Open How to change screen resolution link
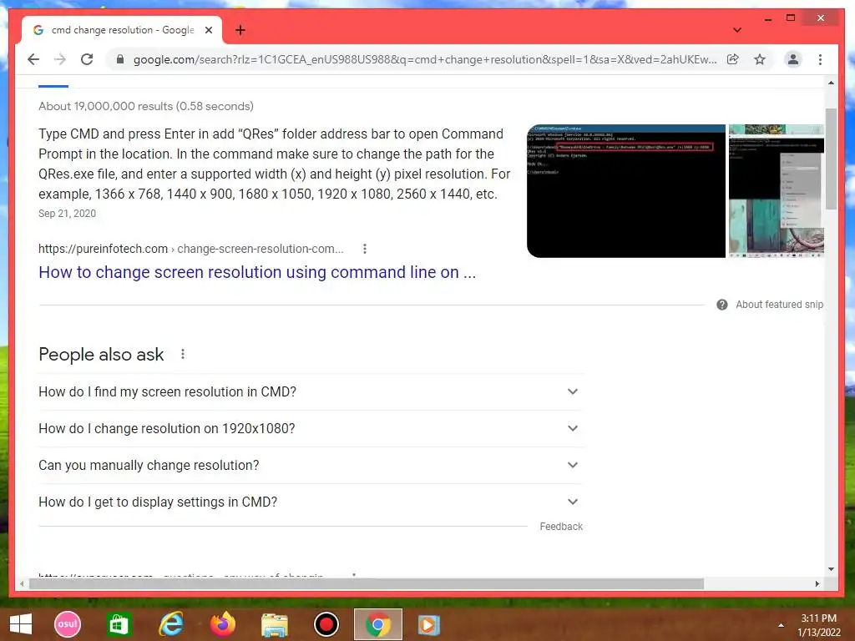The width and height of the screenshot is (855, 641). (257, 272)
